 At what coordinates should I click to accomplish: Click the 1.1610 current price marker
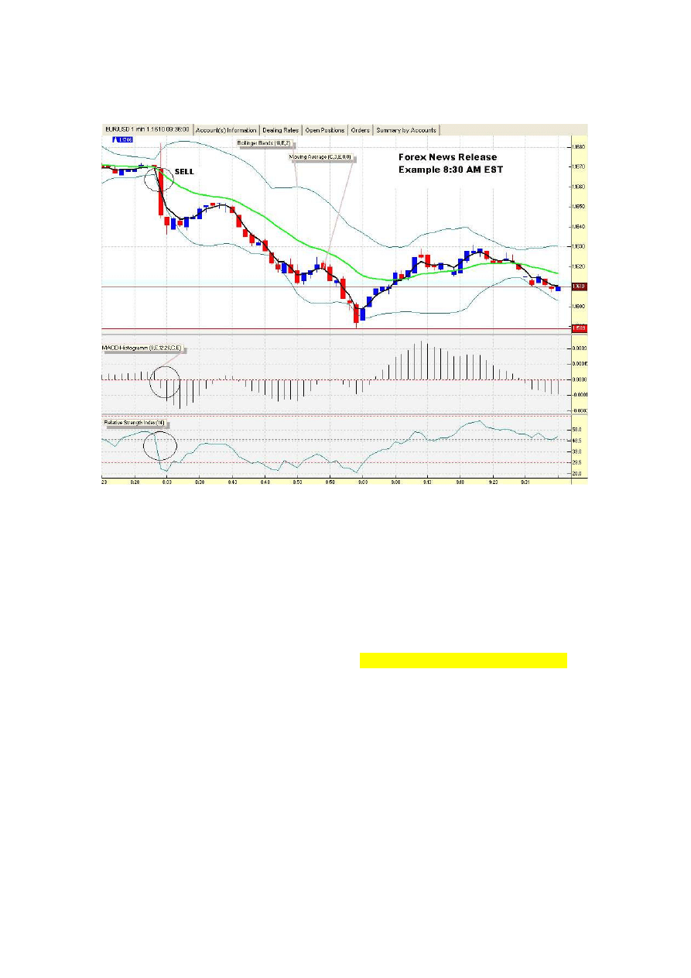pyautogui.click(x=578, y=287)
